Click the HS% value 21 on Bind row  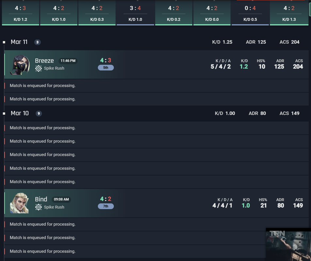coord(263,206)
